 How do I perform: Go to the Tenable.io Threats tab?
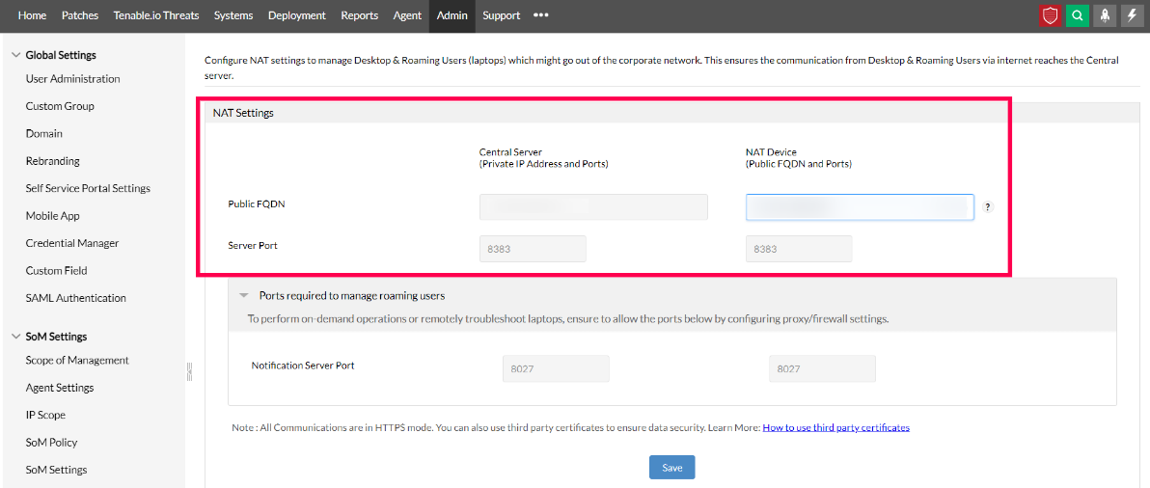click(156, 15)
